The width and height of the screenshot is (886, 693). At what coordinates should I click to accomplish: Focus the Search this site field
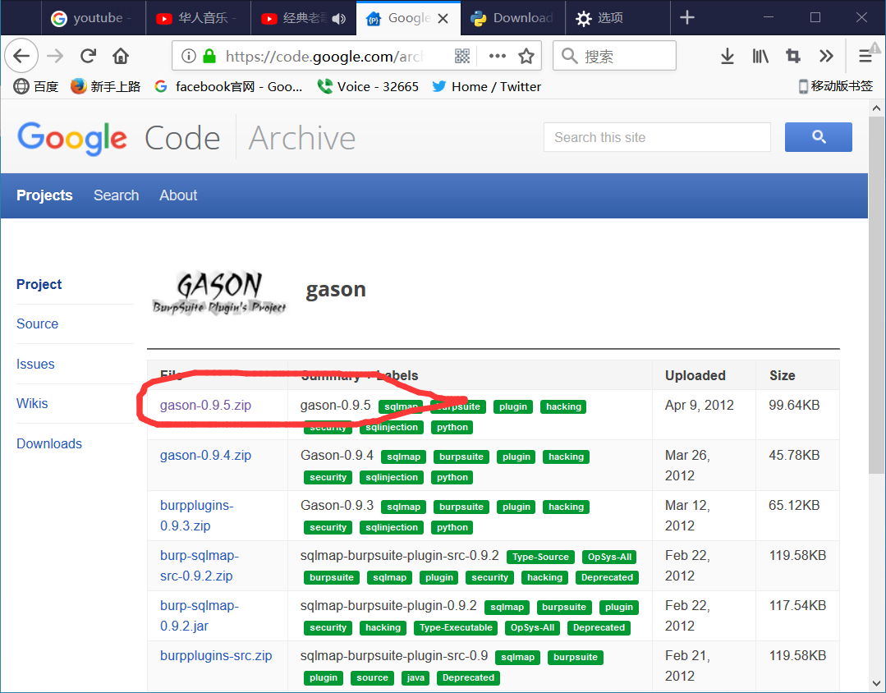coord(657,137)
